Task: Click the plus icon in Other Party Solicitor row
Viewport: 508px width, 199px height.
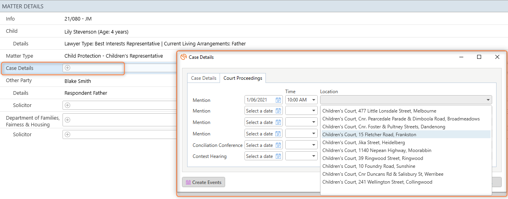Action: [67, 105]
